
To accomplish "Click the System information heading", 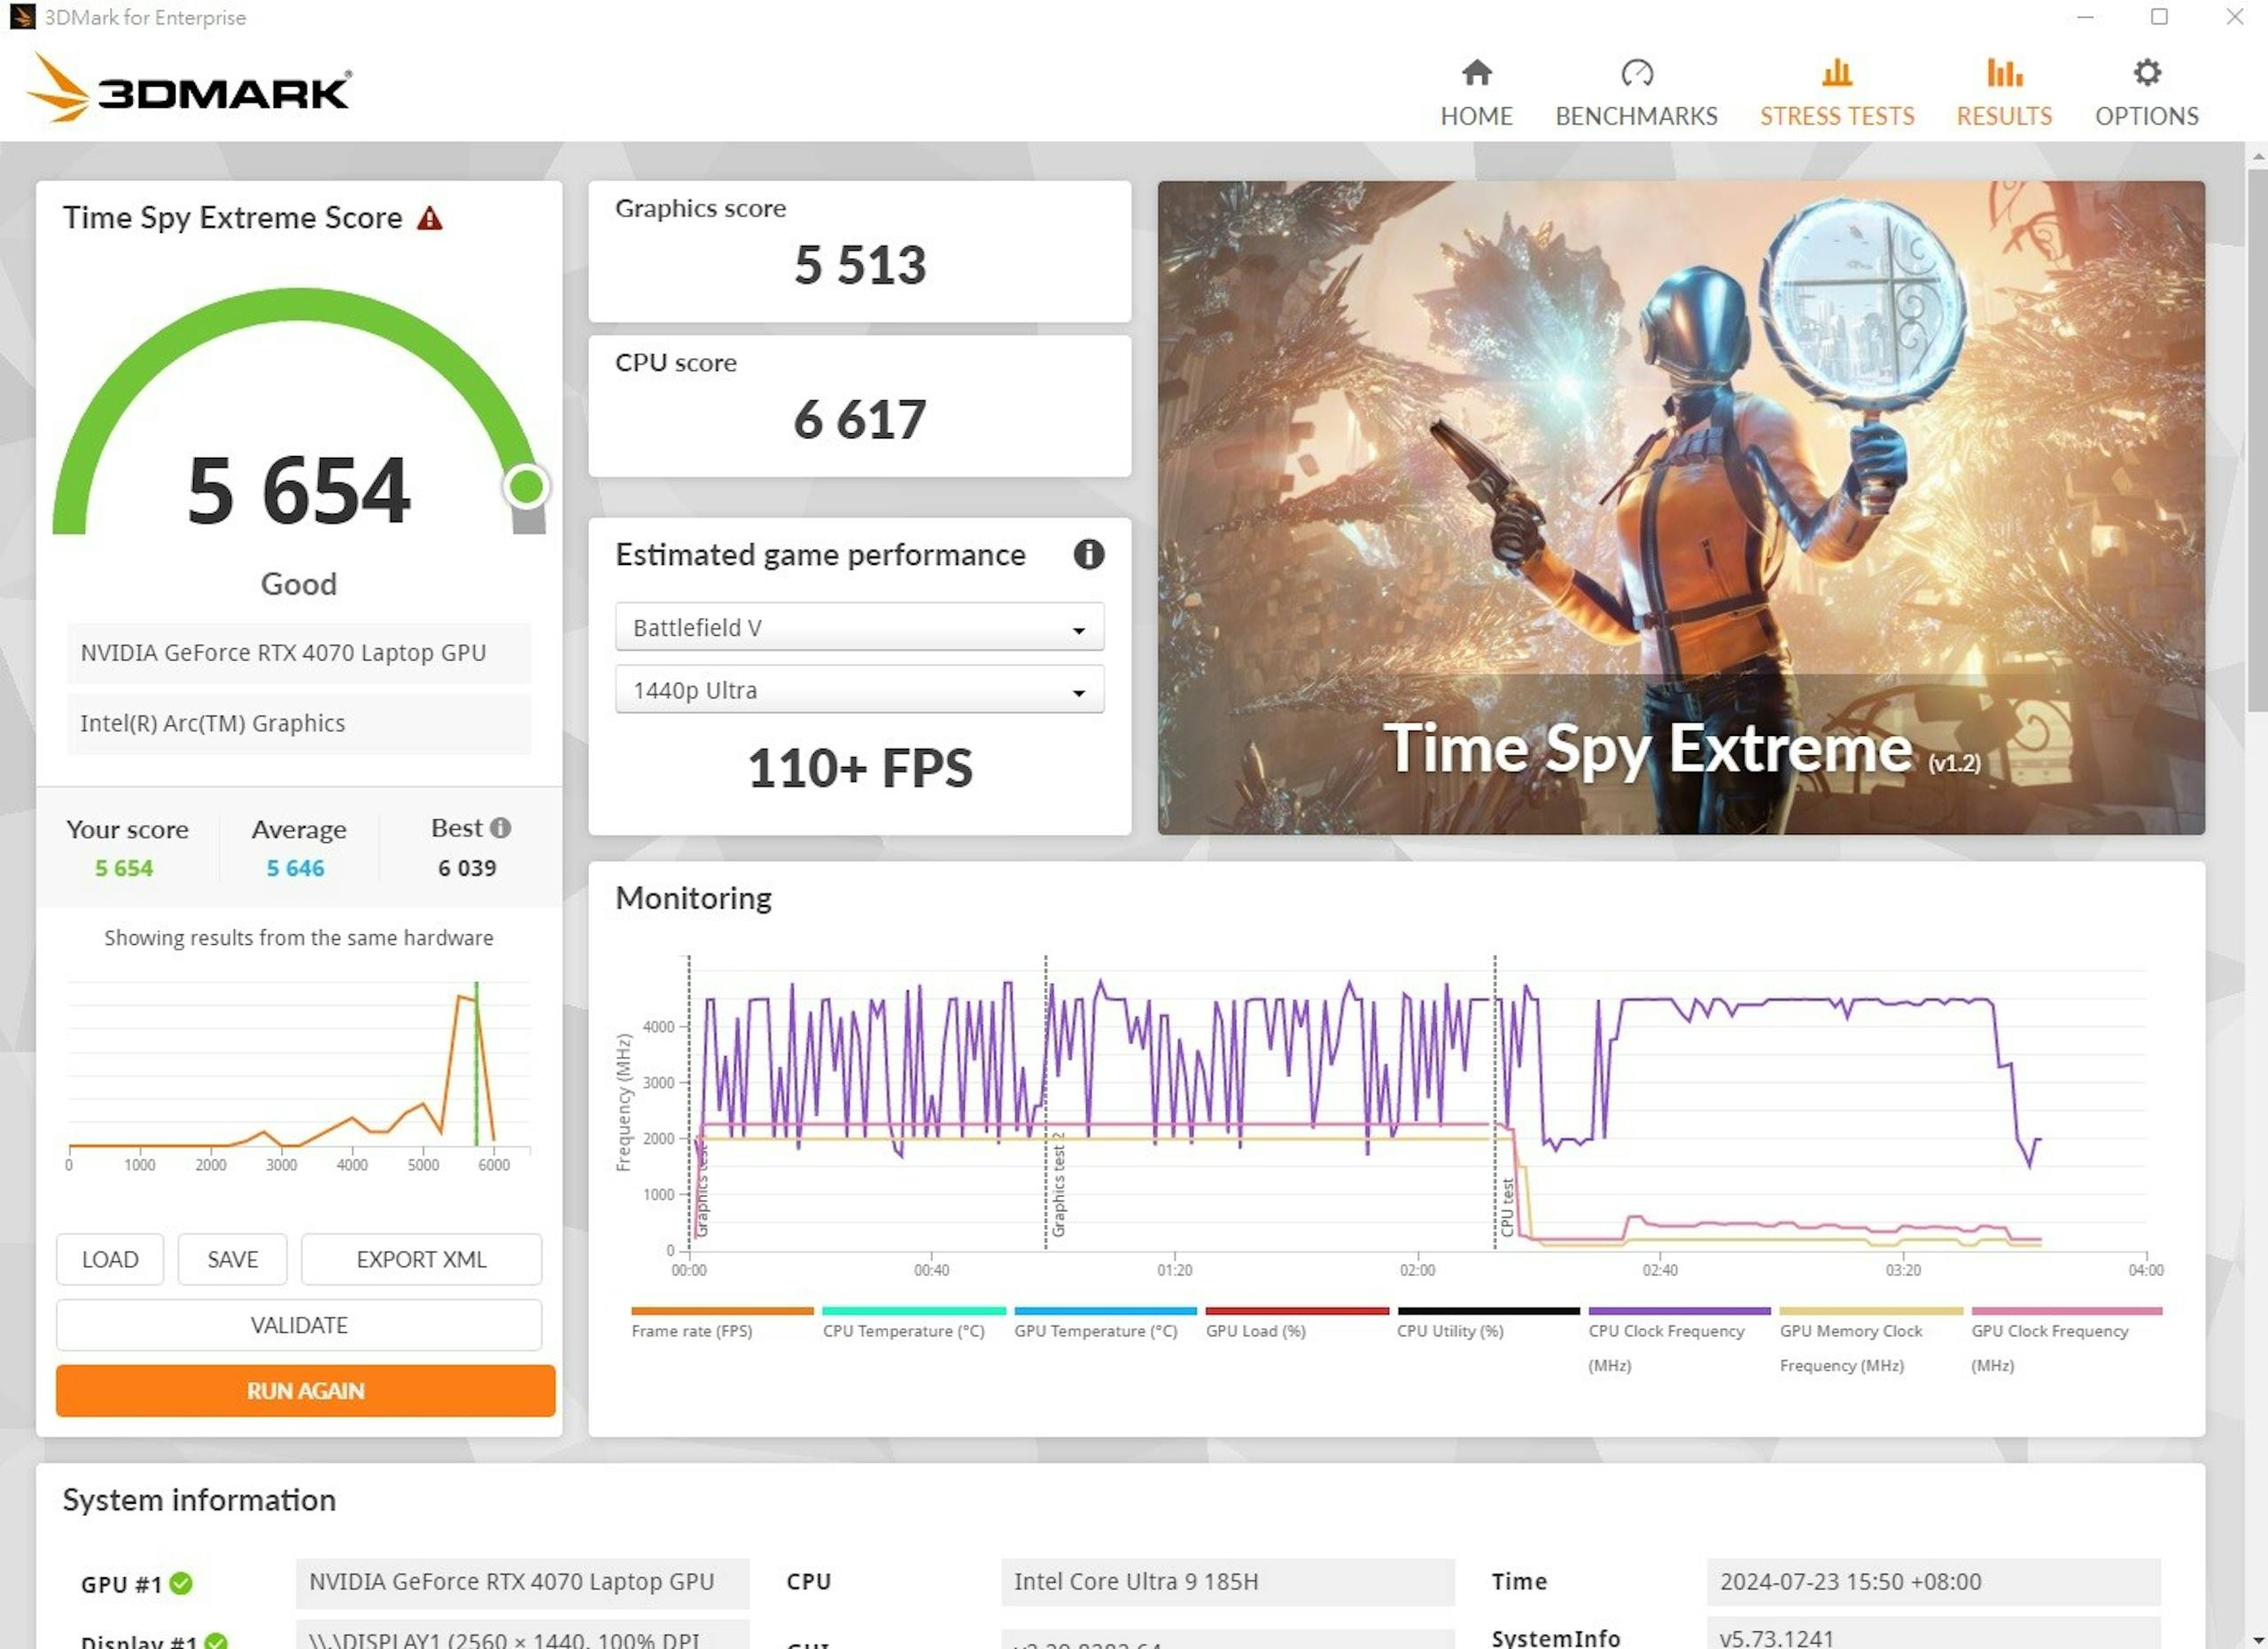I will click(199, 1500).
